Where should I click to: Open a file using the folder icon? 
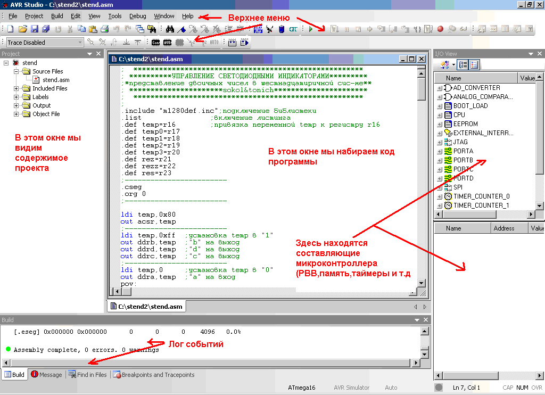[x=22, y=29]
